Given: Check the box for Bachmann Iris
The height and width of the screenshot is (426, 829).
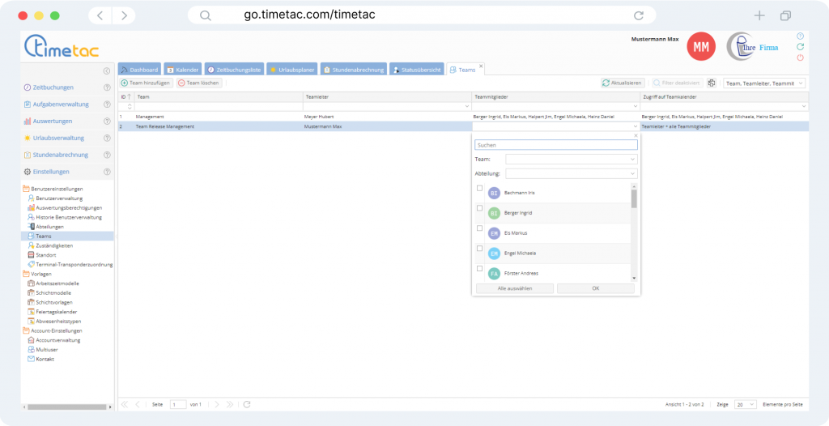Looking at the screenshot, I should click(x=479, y=189).
